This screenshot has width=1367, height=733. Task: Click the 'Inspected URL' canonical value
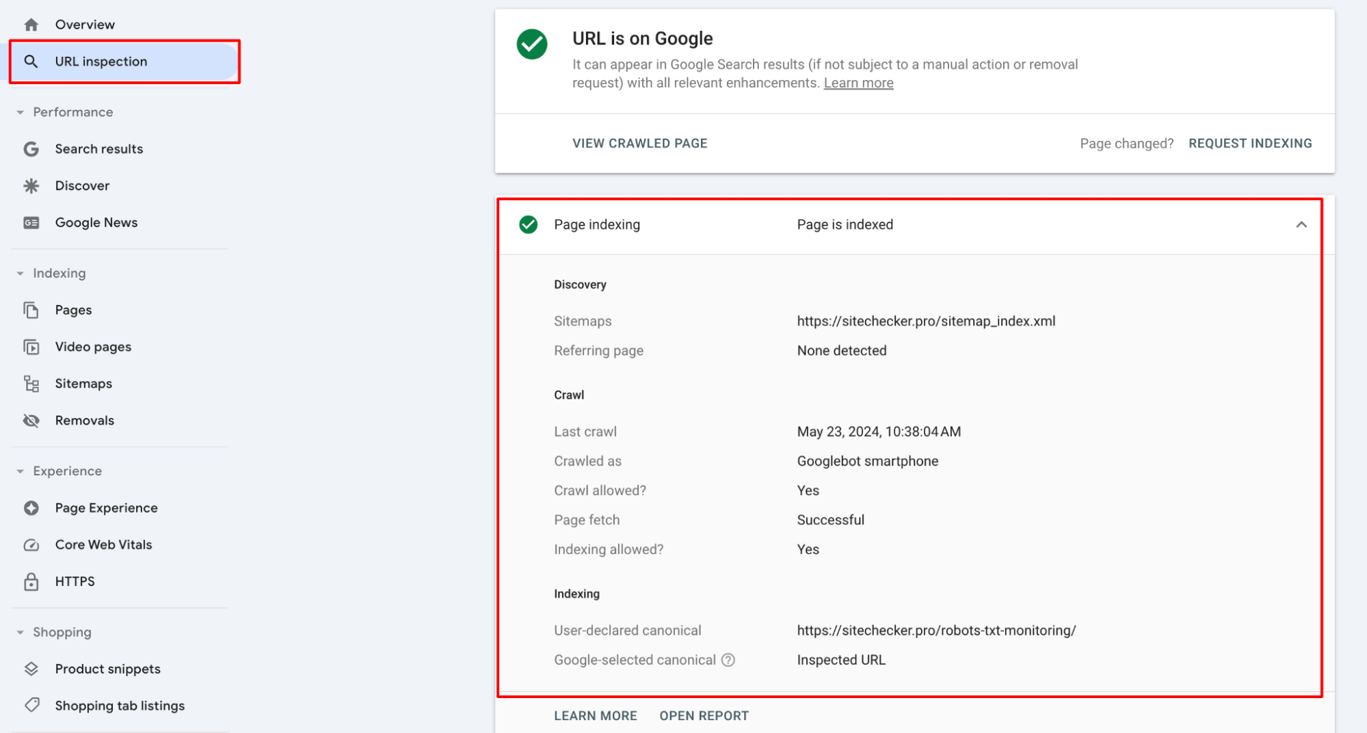841,660
